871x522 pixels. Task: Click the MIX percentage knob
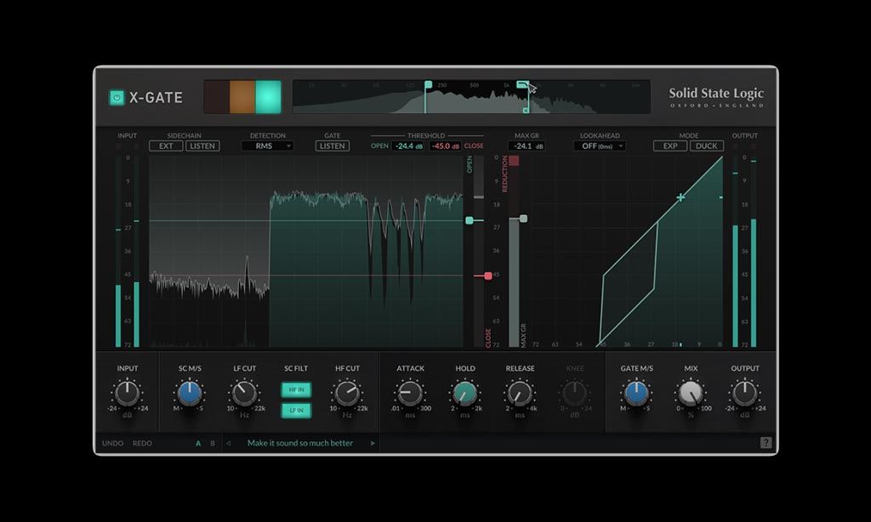point(691,393)
